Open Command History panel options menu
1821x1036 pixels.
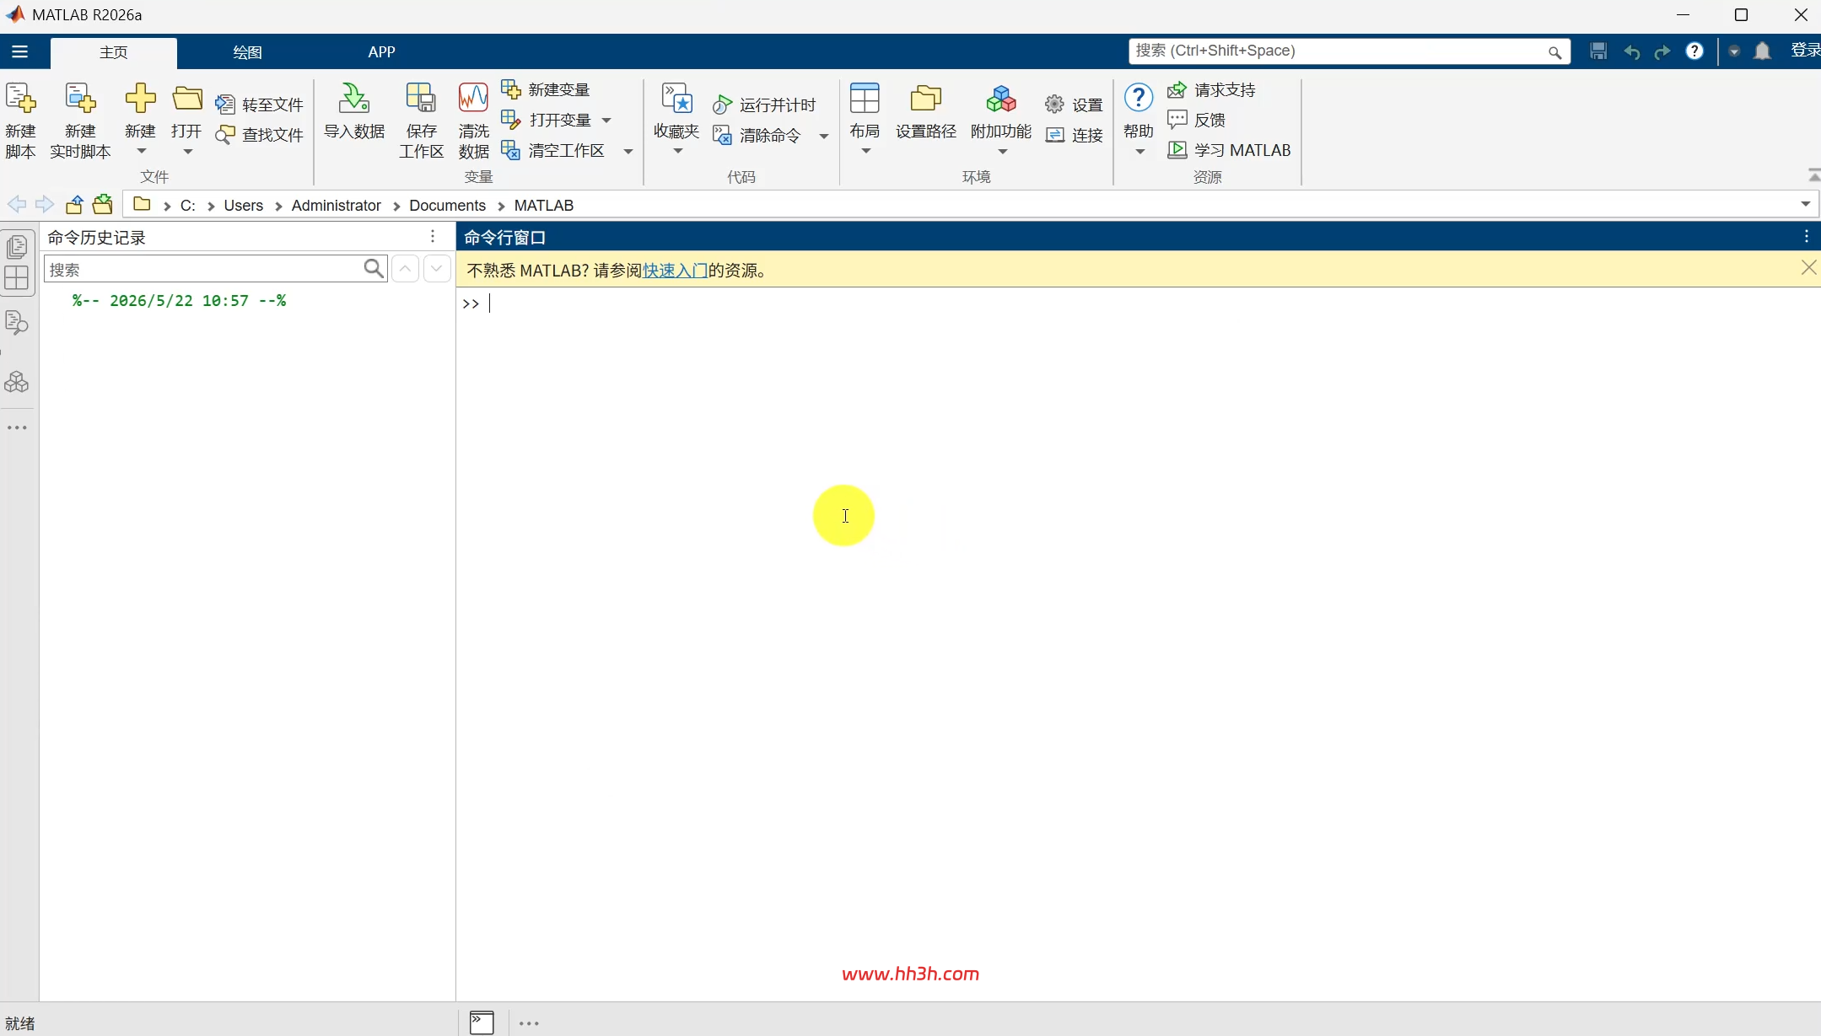click(x=433, y=237)
